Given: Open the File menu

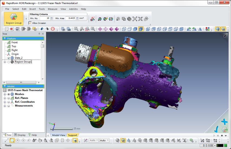Looking at the screenshot, I should (x=7, y=9).
